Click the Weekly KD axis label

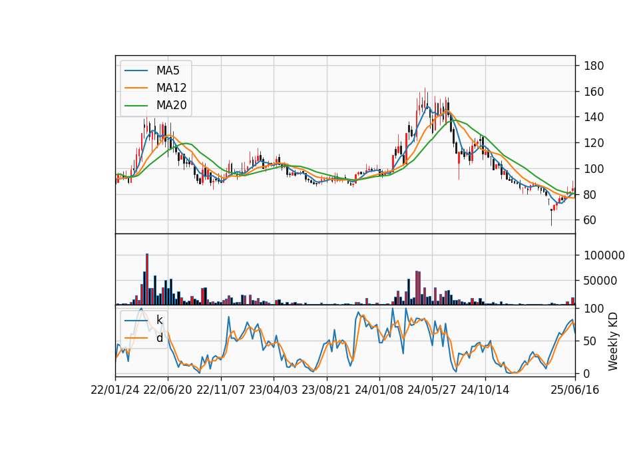(613, 341)
